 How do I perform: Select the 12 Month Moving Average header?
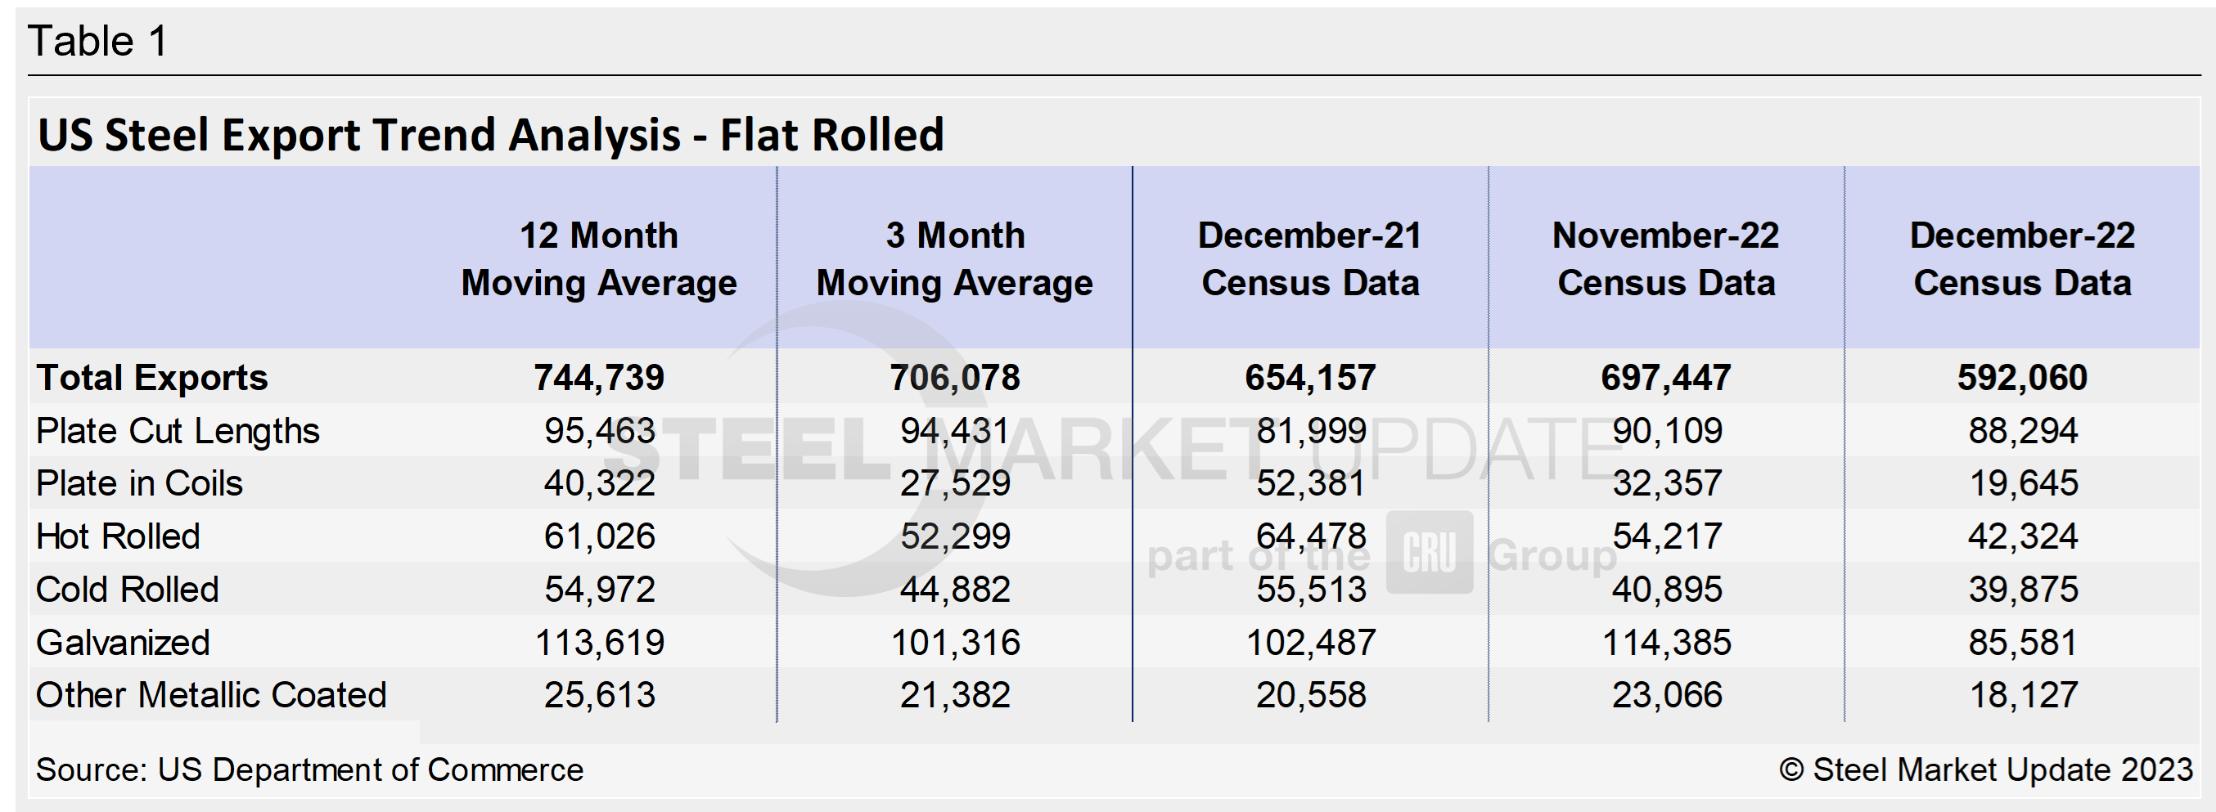click(x=599, y=258)
